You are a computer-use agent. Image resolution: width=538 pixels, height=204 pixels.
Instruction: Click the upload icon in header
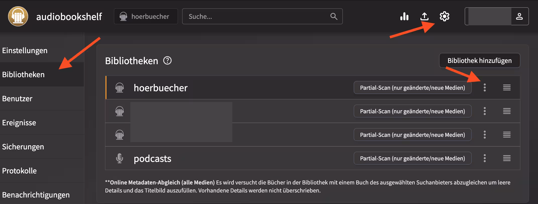[424, 17]
